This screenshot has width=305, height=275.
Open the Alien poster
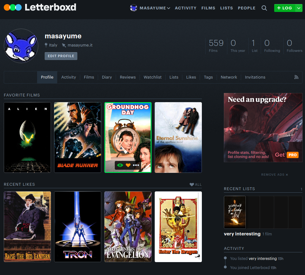click(27, 137)
